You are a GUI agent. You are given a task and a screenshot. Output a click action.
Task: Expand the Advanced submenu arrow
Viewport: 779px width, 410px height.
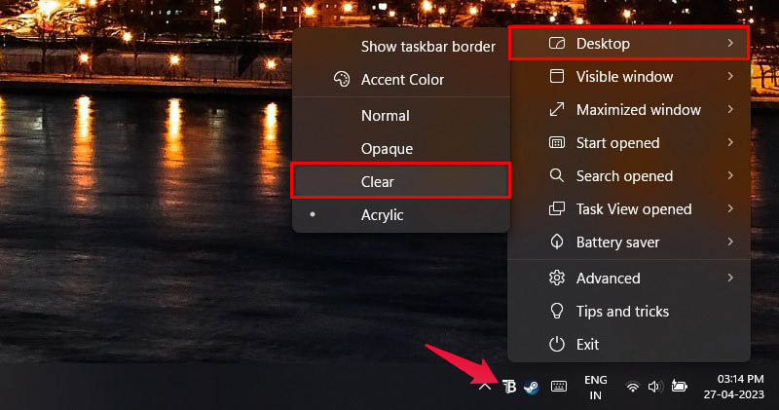[x=730, y=278]
